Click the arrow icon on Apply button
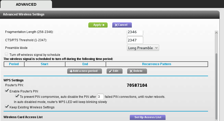This screenshot has height=121, width=224. pyautogui.click(x=104, y=25)
